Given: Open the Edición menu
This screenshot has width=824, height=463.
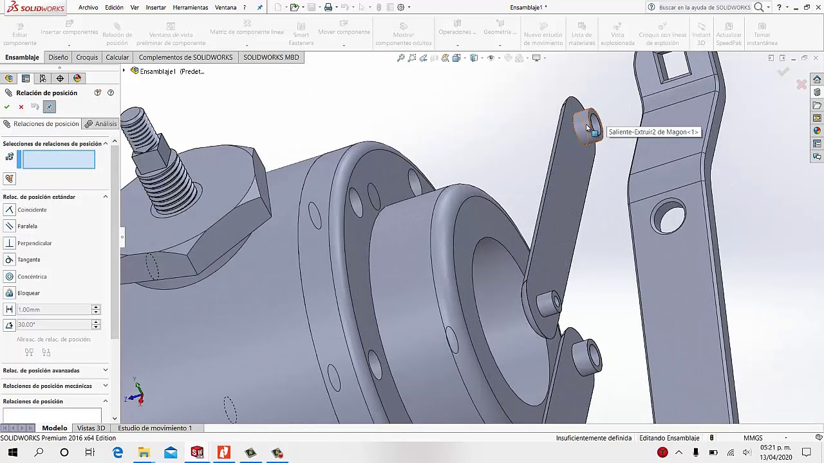Looking at the screenshot, I should [114, 7].
